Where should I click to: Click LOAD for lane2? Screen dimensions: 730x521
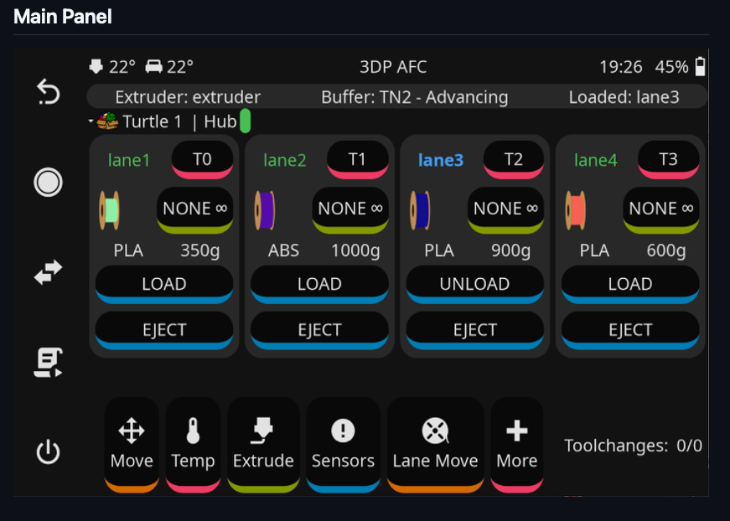coord(319,285)
